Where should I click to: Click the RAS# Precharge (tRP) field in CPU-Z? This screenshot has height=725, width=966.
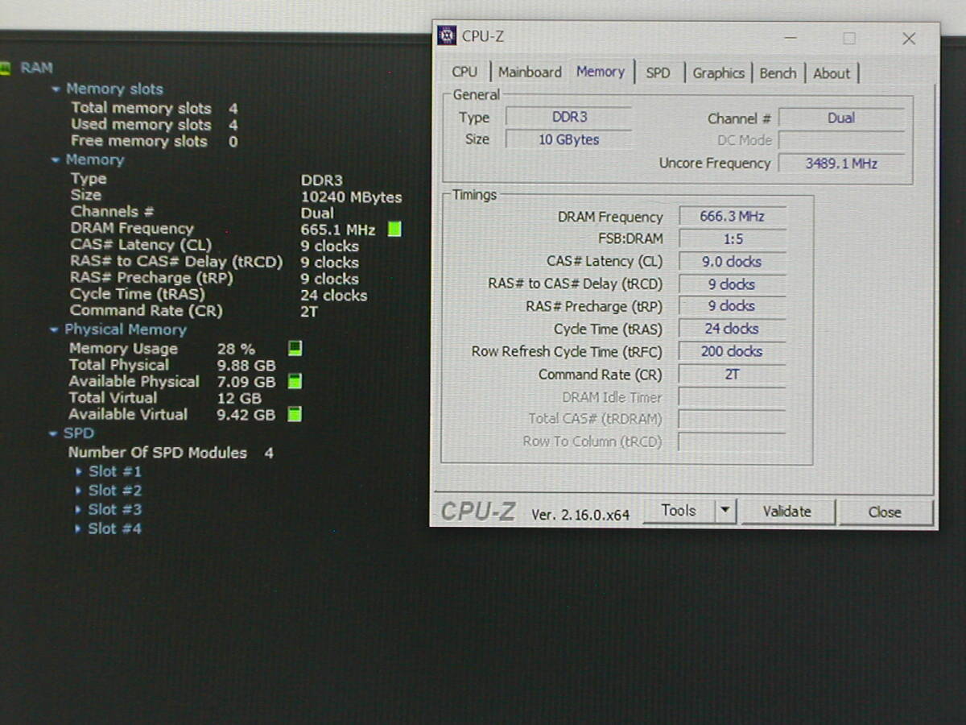coord(732,305)
